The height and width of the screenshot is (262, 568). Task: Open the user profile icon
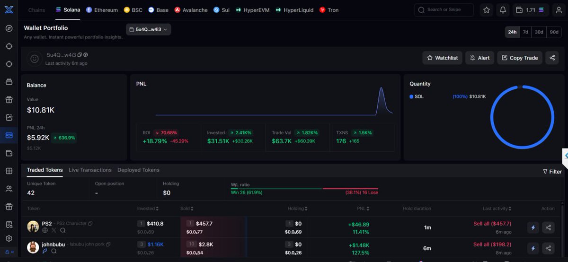559,10
